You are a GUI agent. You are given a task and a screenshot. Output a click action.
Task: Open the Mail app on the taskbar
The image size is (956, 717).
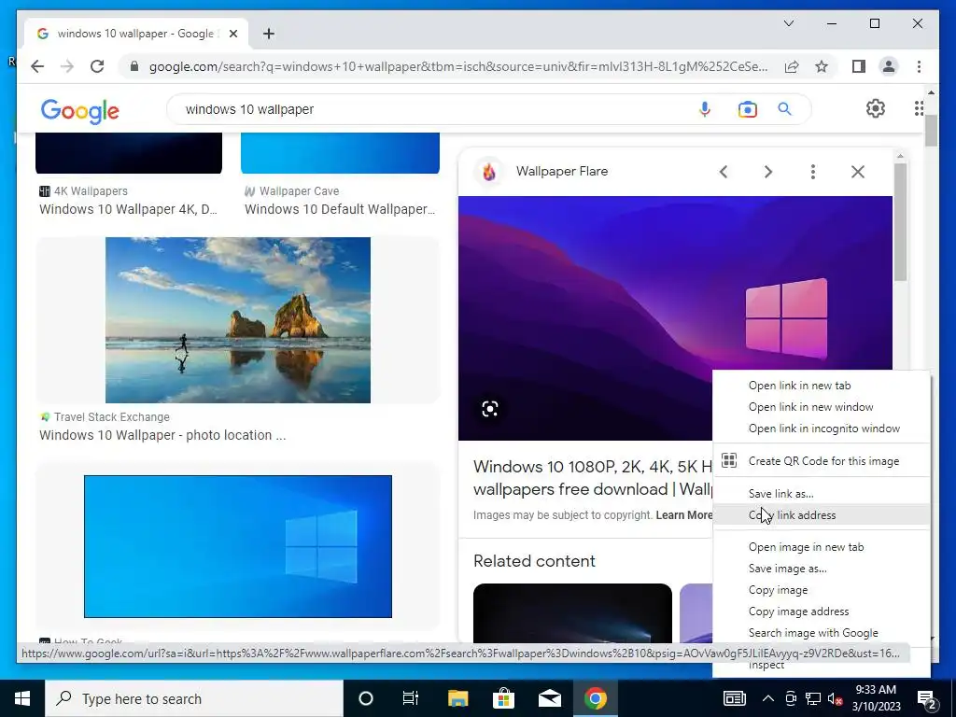pyautogui.click(x=550, y=698)
